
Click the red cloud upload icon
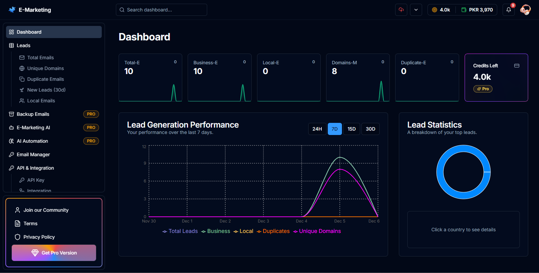click(401, 10)
